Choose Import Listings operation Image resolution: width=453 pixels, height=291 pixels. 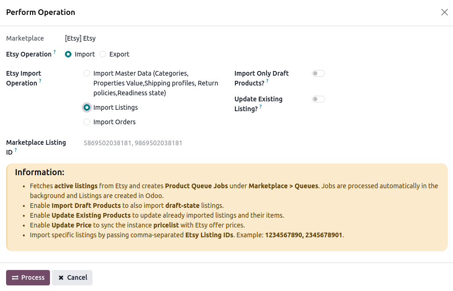87,107
